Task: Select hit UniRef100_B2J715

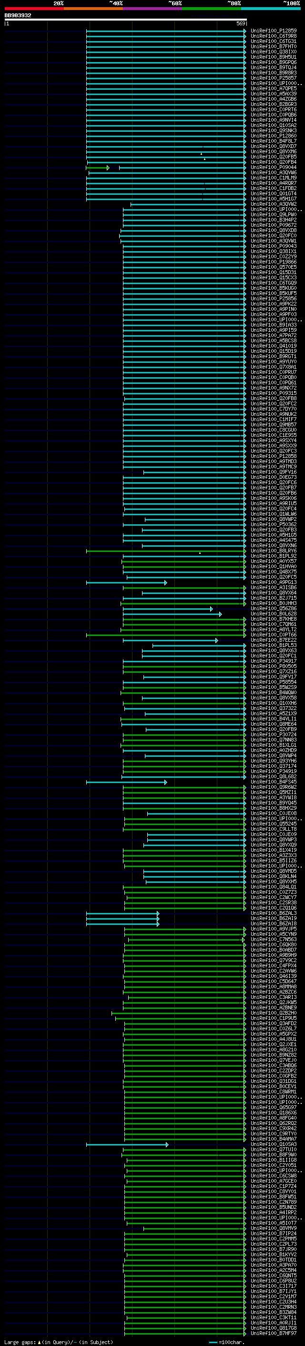Action: [273, 598]
